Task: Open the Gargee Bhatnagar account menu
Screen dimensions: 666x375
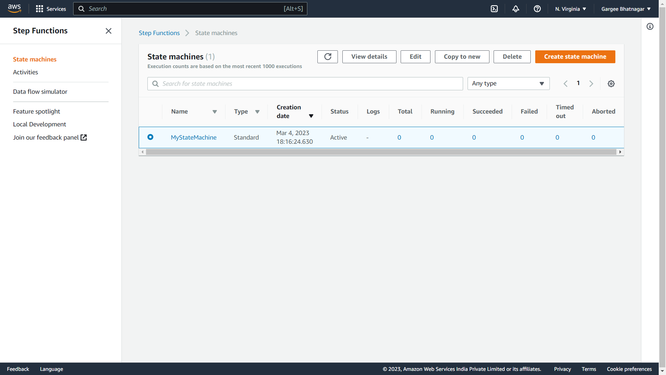Action: [x=626, y=9]
